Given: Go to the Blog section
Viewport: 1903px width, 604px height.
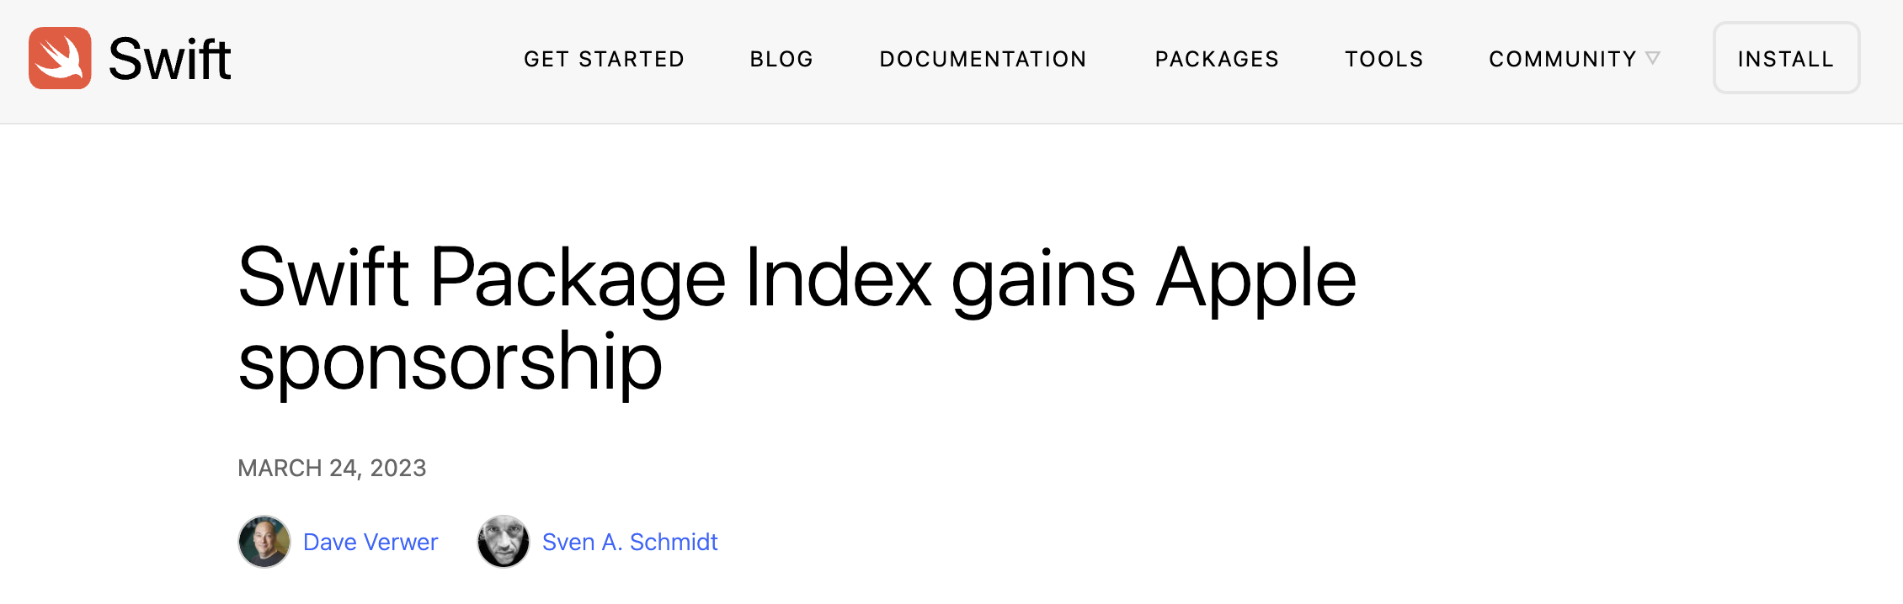Looking at the screenshot, I should [781, 59].
